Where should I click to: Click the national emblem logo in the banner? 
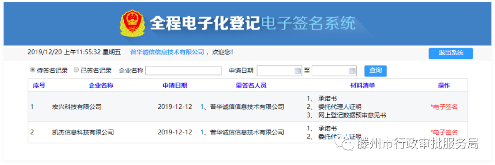pyautogui.click(x=132, y=23)
